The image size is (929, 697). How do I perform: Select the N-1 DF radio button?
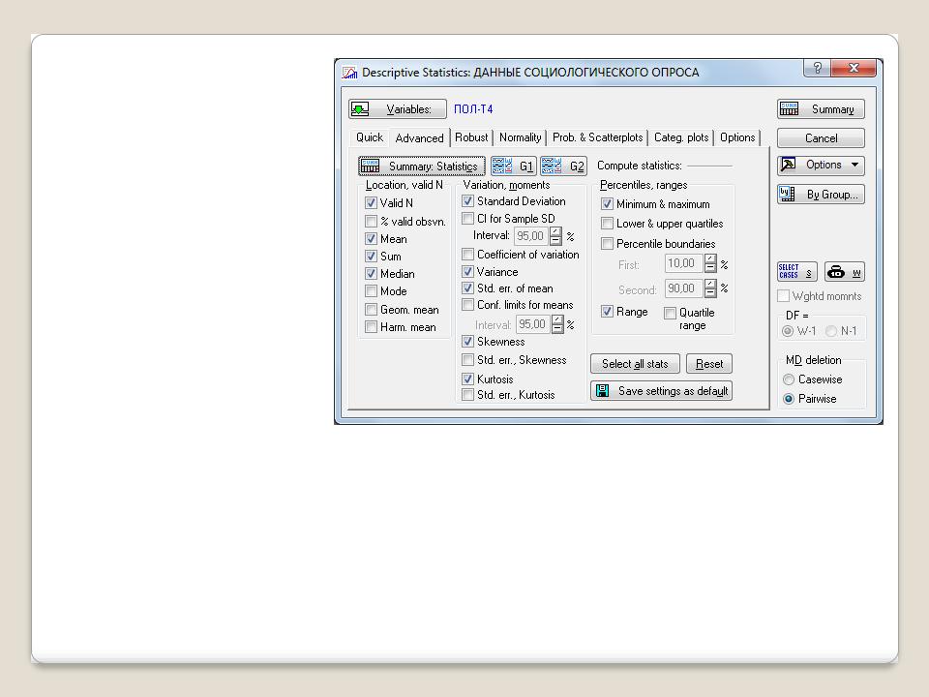coord(831,331)
